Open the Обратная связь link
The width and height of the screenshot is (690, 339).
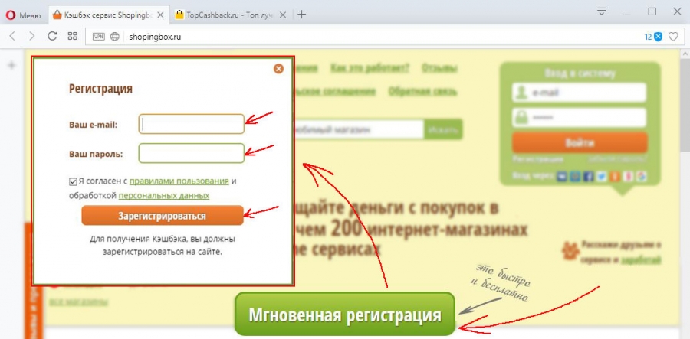[x=422, y=91]
